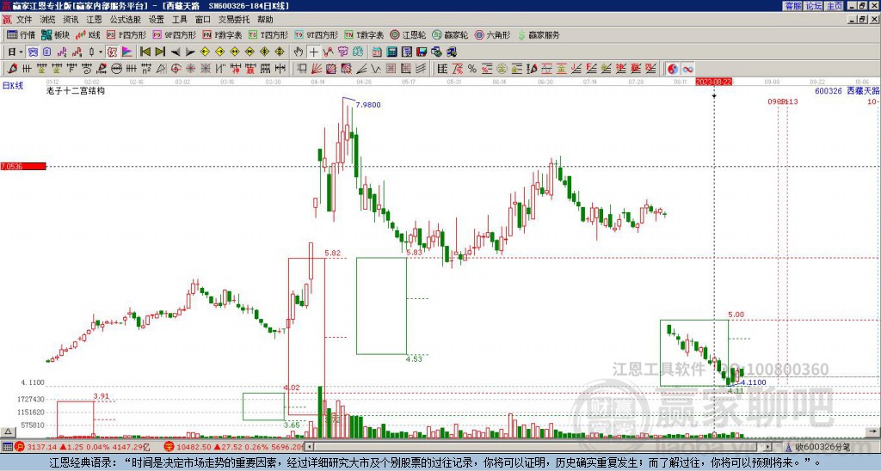The image size is (881, 471).
Task: Click the horizontal scrollbar right arrow
Action: click(767, 447)
